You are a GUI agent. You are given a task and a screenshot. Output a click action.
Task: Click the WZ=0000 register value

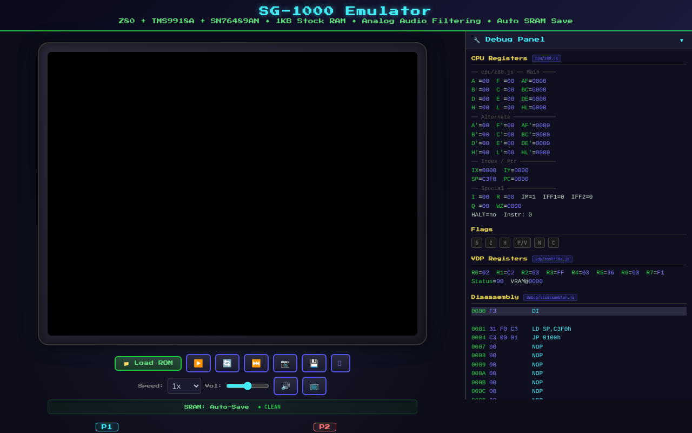pos(509,206)
